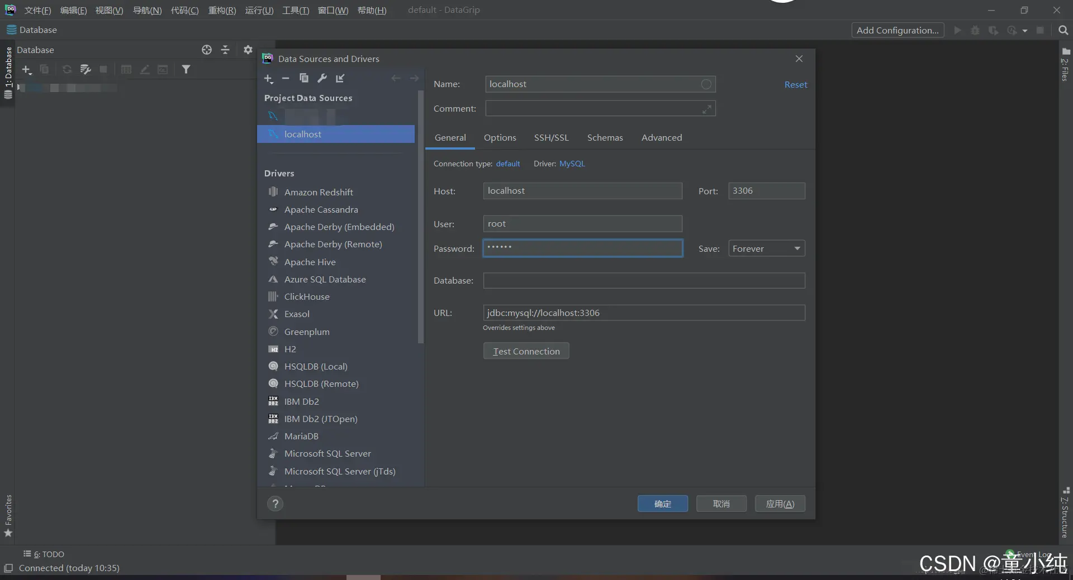Expand the Comment field with the expand icon

[707, 109]
